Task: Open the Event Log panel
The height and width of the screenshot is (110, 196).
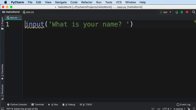Action: click(x=183, y=105)
